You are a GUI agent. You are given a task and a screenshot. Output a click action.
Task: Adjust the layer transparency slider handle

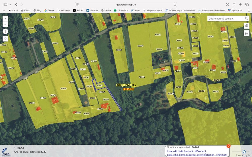pyautogui.click(x=244, y=152)
